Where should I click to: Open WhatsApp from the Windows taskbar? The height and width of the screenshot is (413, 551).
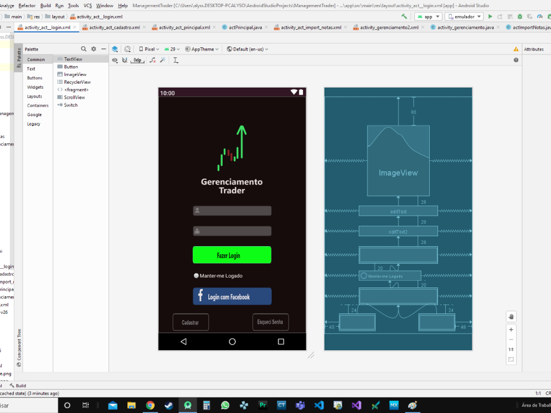pyautogui.click(x=226, y=405)
